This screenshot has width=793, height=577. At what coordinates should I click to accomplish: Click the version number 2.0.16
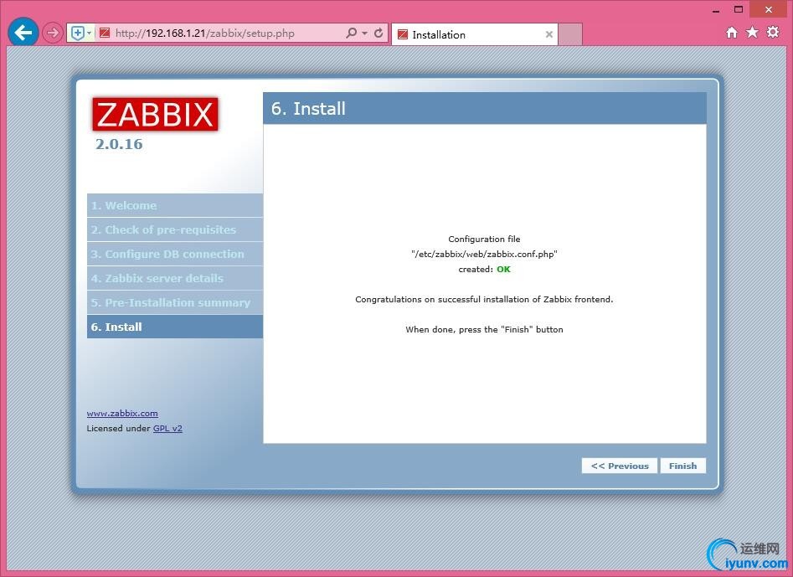click(120, 144)
